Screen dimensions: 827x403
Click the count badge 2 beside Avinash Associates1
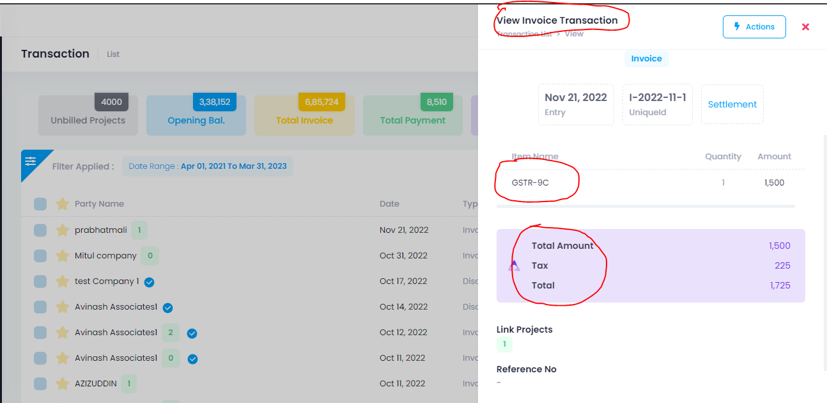pyautogui.click(x=170, y=333)
